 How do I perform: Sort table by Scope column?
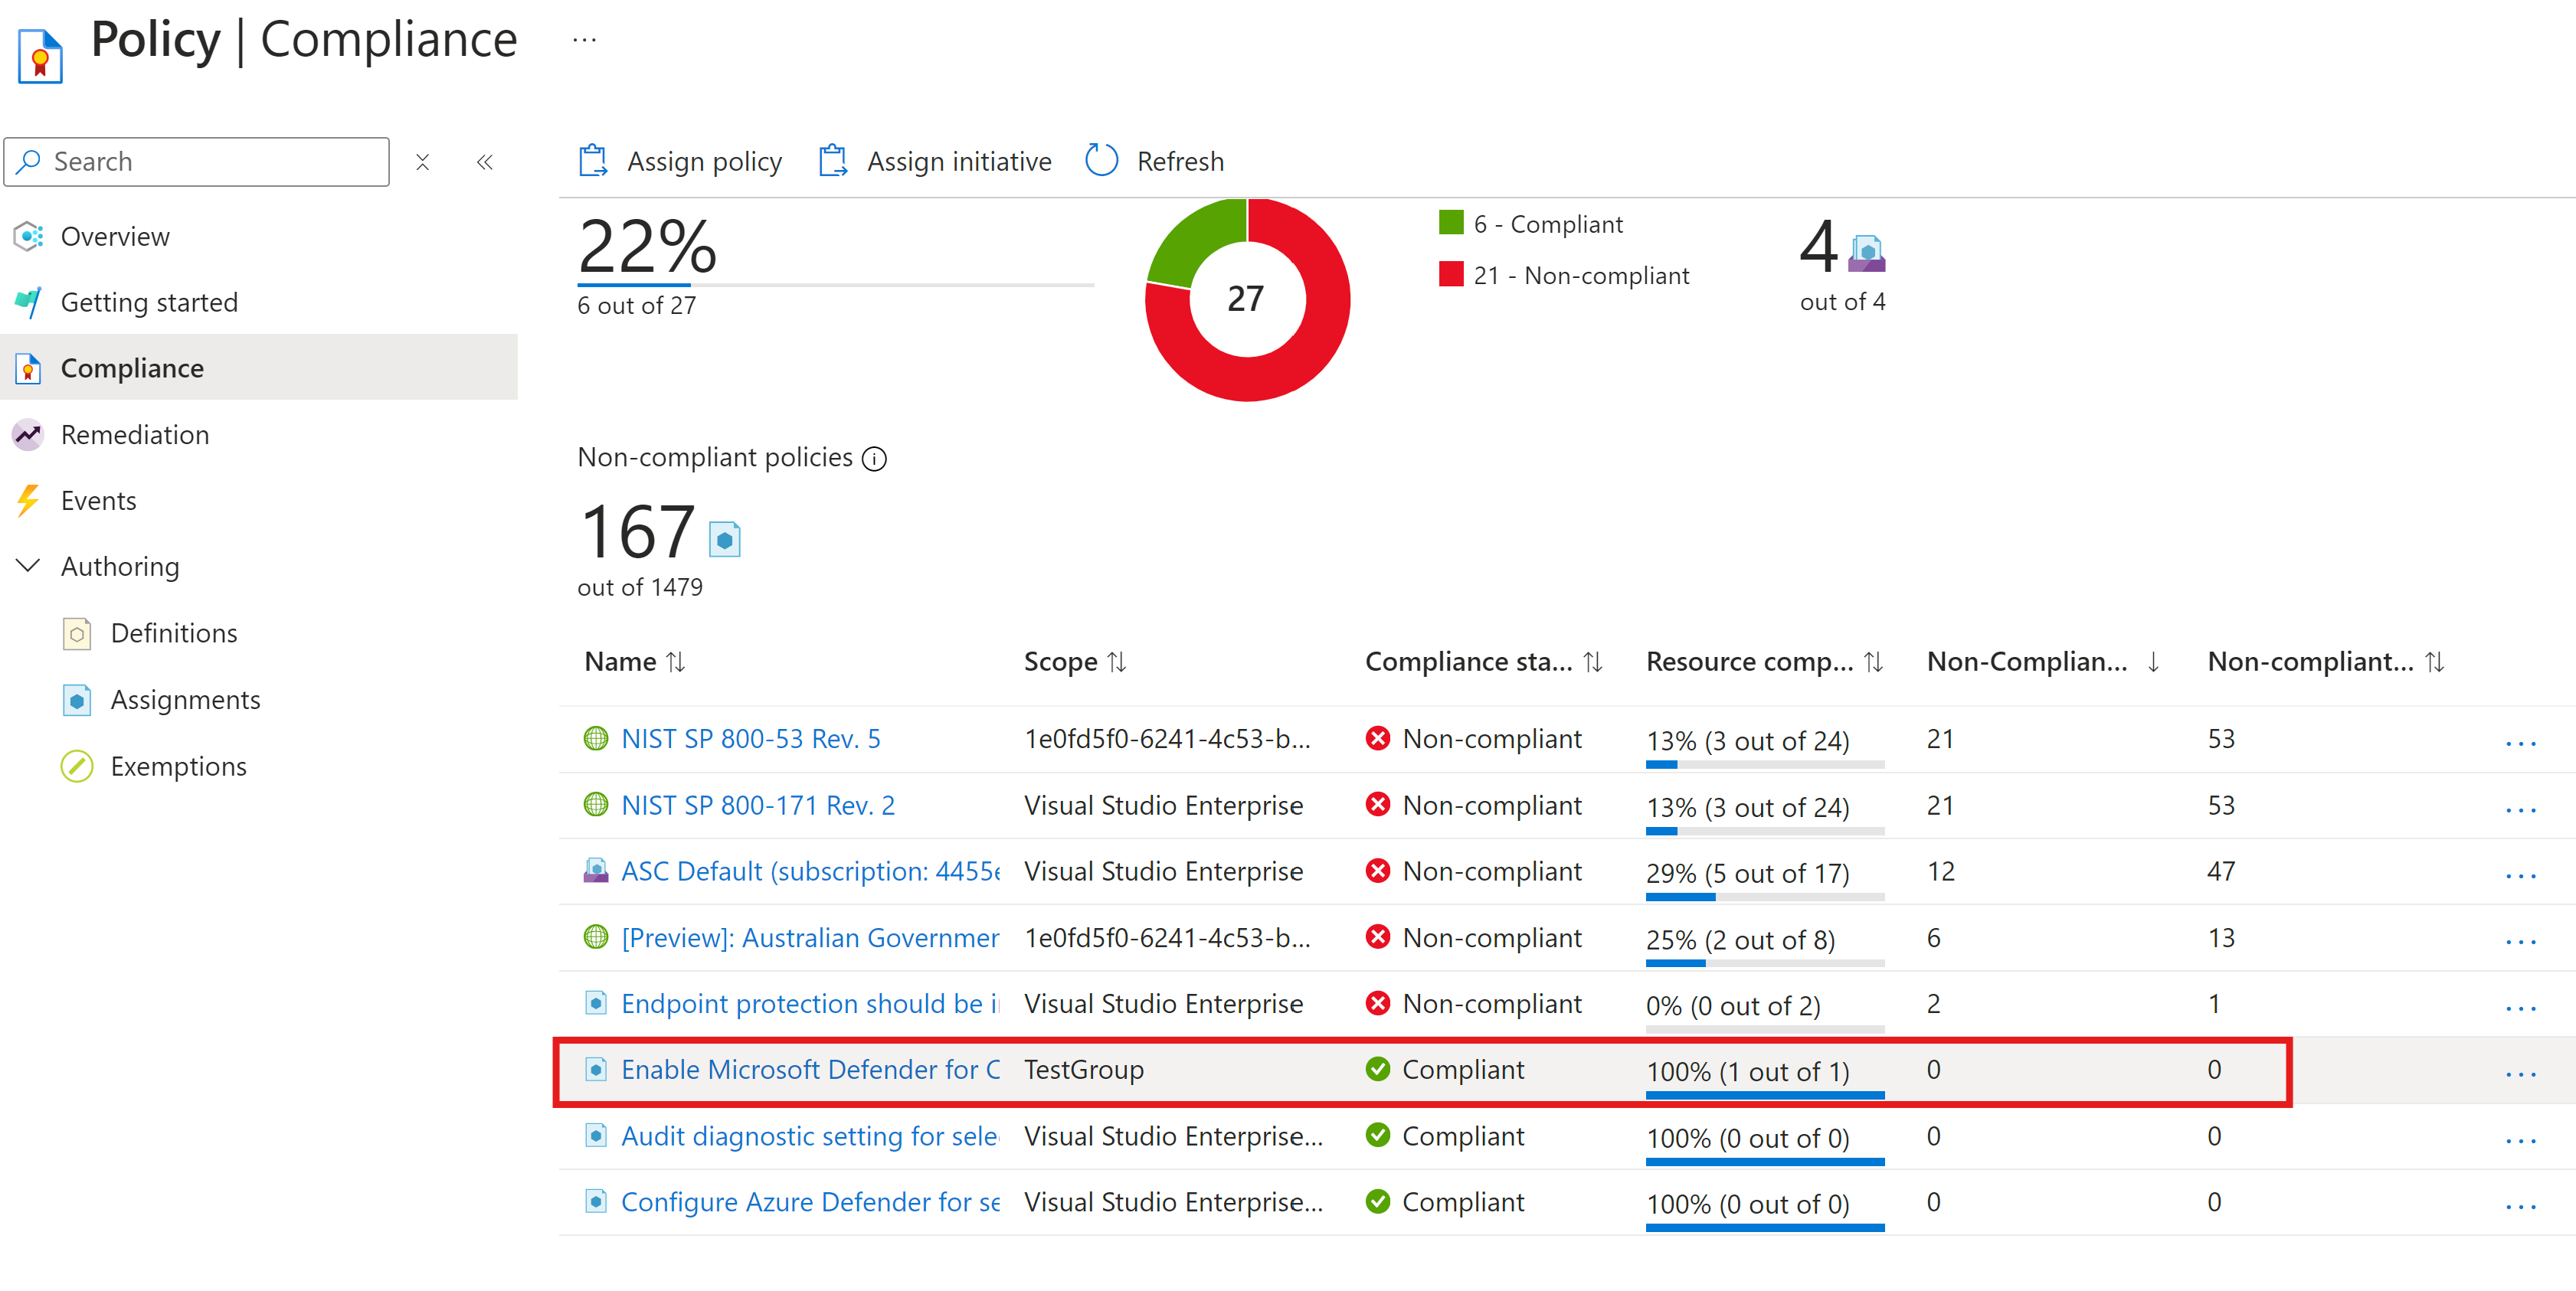point(1075,662)
